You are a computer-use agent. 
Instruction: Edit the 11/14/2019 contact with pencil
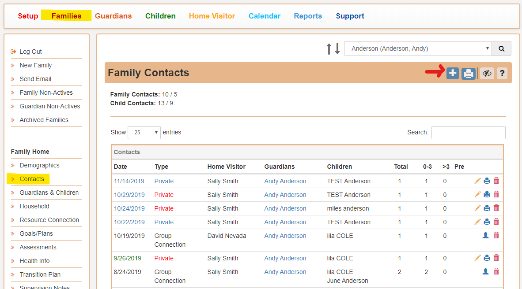477,181
